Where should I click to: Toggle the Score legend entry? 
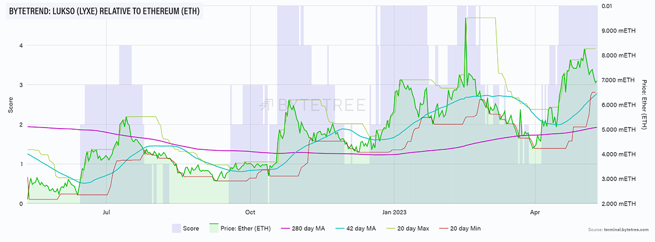pos(184,228)
